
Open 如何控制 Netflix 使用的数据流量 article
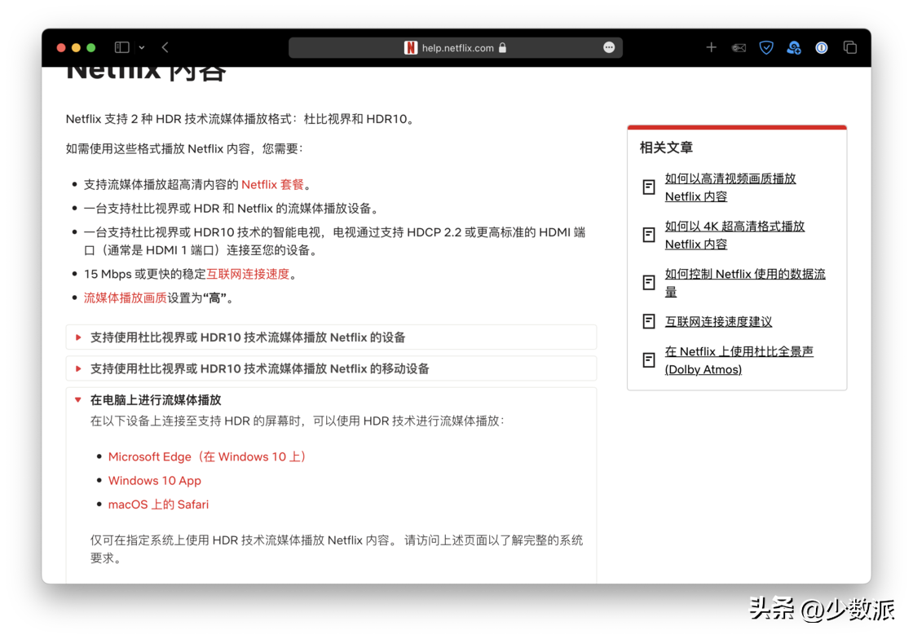coord(745,283)
